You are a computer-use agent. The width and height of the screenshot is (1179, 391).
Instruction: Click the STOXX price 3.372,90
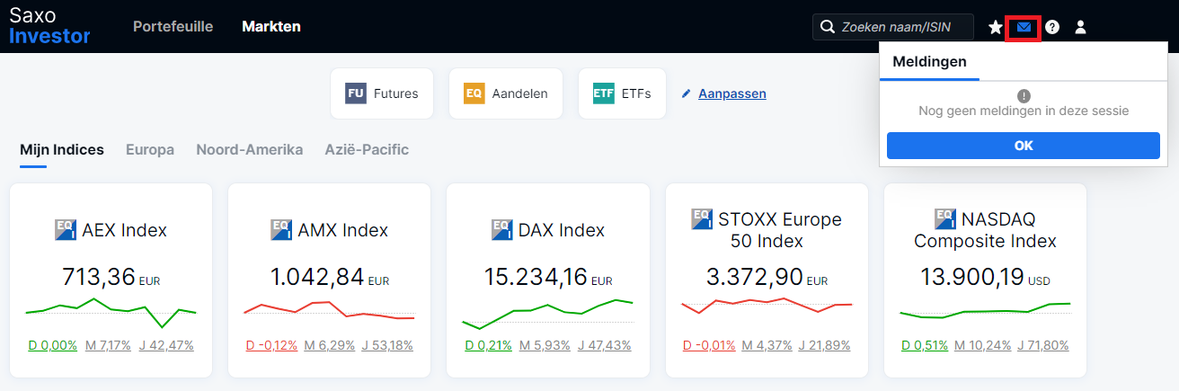[x=754, y=277]
